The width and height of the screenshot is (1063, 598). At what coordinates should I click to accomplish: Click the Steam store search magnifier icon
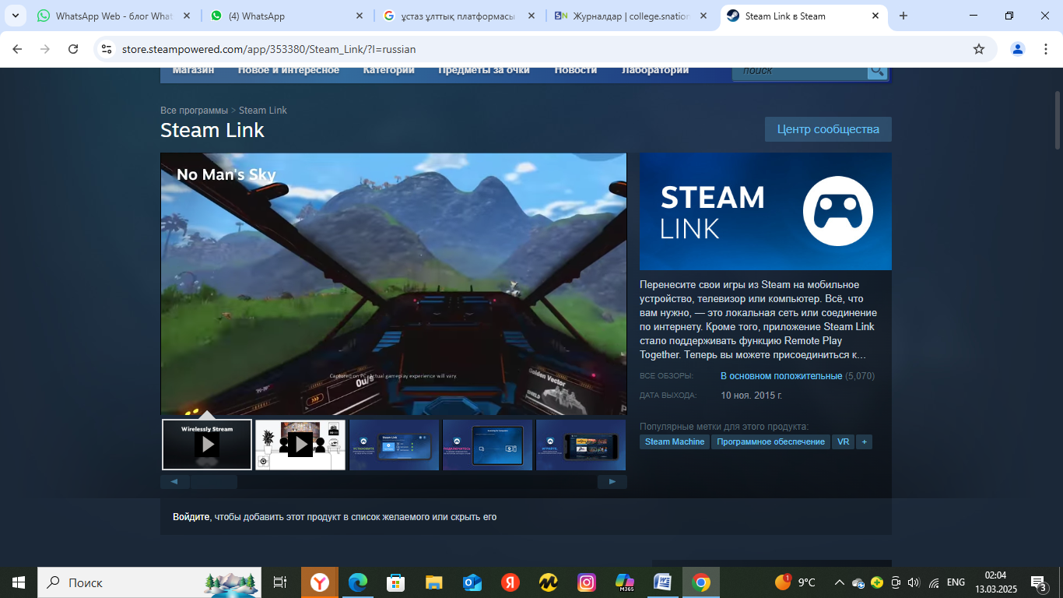(x=877, y=71)
